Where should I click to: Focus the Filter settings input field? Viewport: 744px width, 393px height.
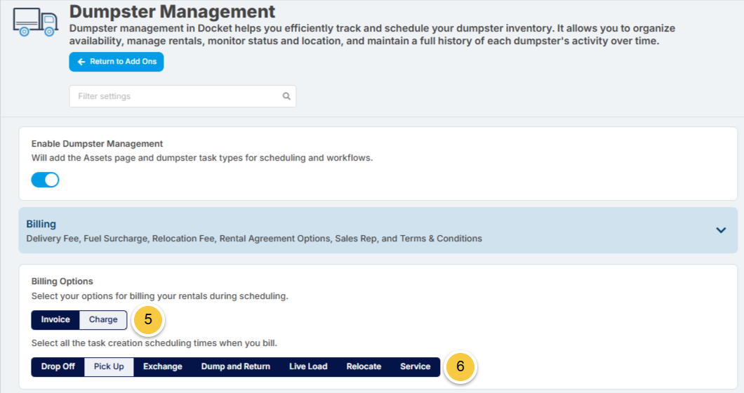[x=182, y=96]
